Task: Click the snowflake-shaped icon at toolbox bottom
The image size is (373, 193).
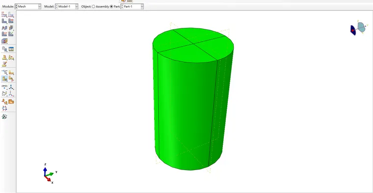Action: click(x=4, y=117)
